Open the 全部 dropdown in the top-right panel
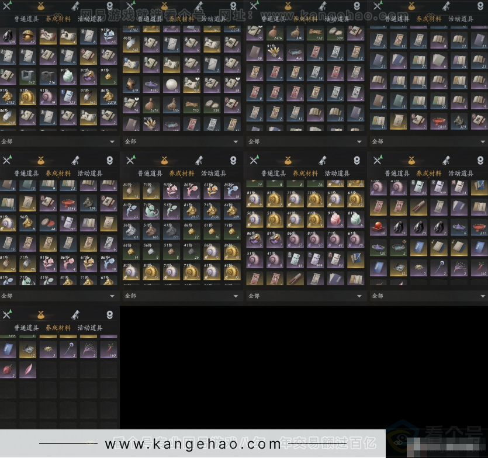The width and height of the screenshot is (488, 458). coord(483,141)
